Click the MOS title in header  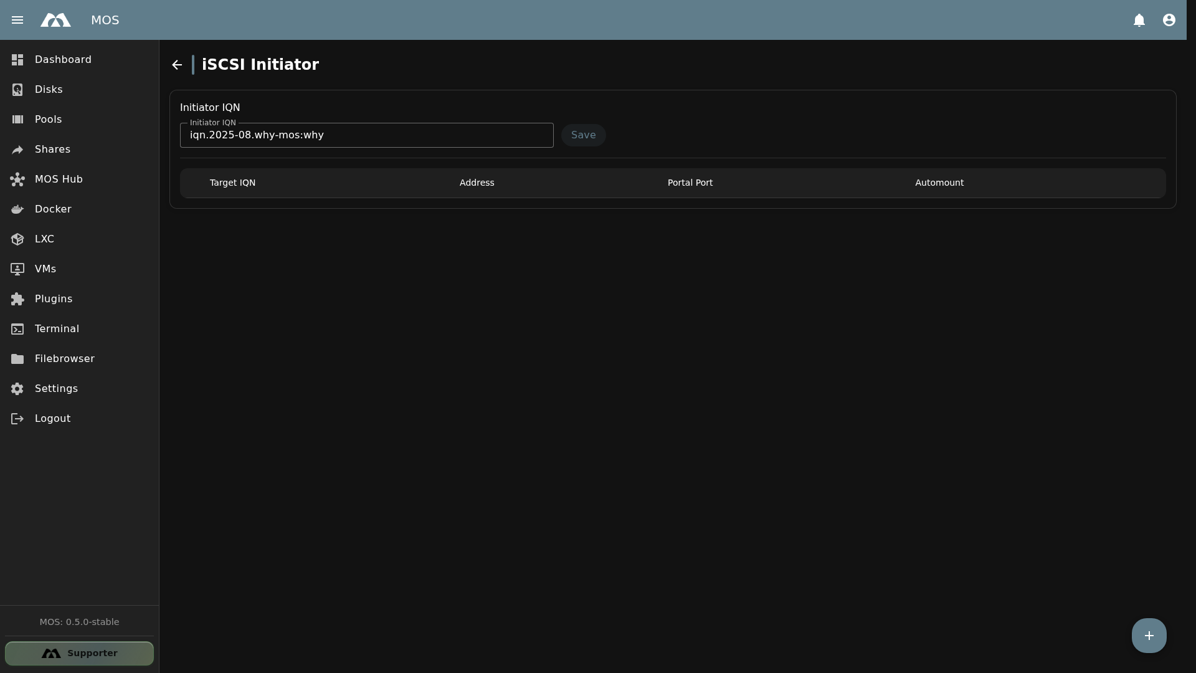click(x=105, y=20)
